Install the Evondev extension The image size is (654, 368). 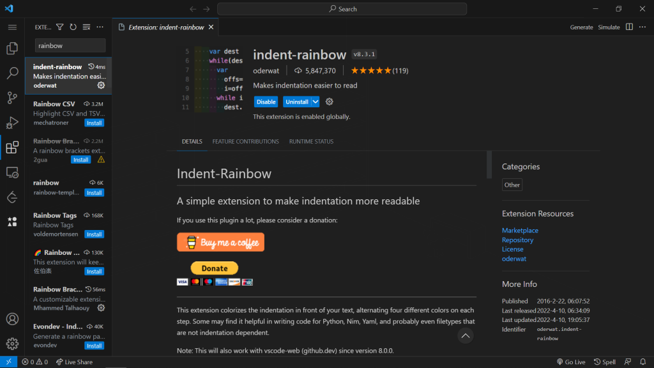95,346
